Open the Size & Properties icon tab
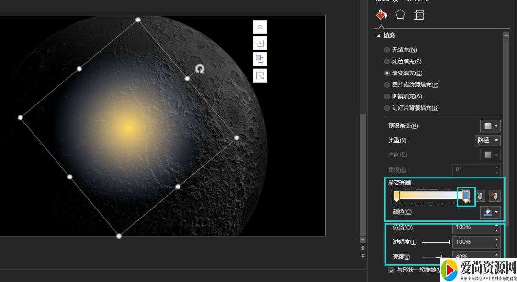This screenshot has width=517, height=282. 419,15
